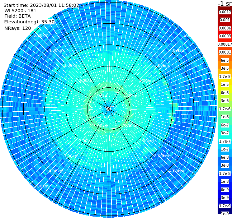
Task: Click the 0.0006 colorbar tick label
Action: click(225, 28)
